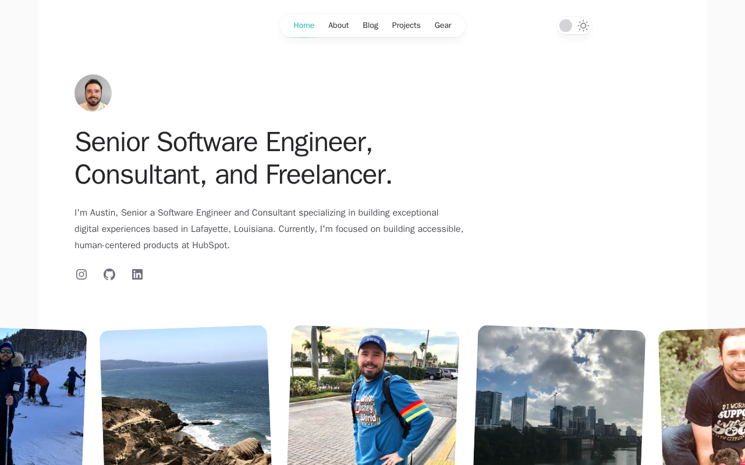Open the Instagram profile icon
This screenshot has width=745, height=465.
coord(81,274)
